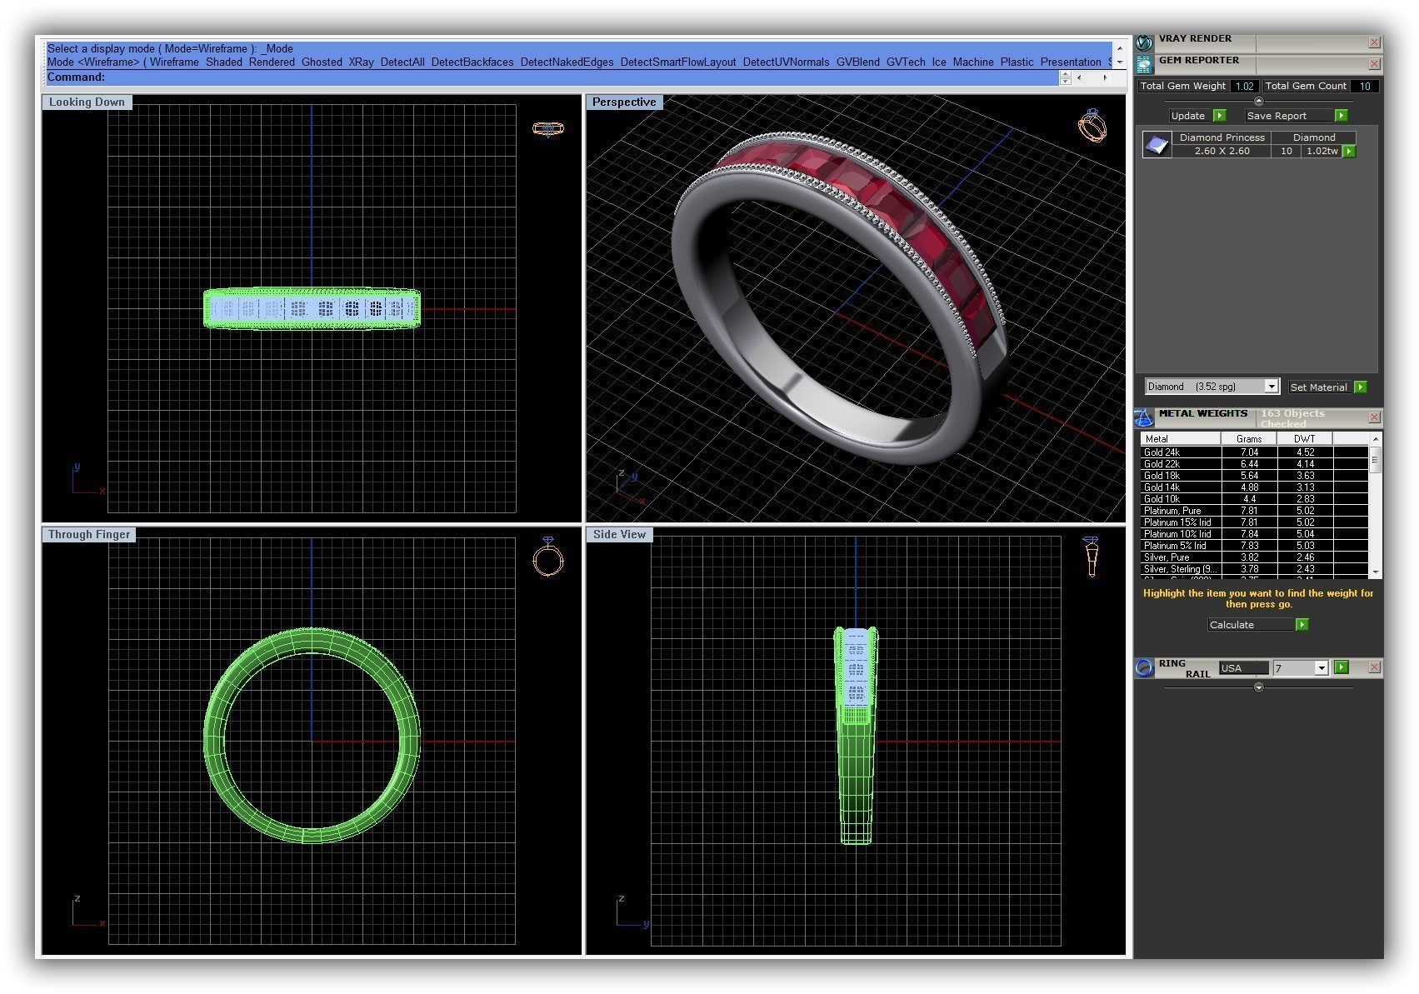Select XRay display mode option
The width and height of the screenshot is (1419, 994).
coord(361,62)
